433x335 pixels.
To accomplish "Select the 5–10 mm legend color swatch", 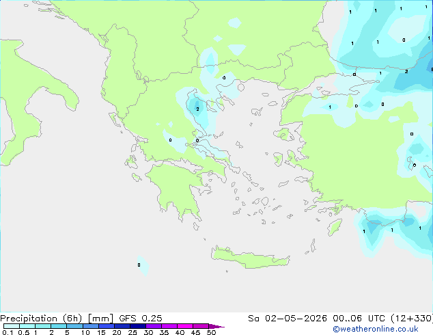I will [74, 326].
